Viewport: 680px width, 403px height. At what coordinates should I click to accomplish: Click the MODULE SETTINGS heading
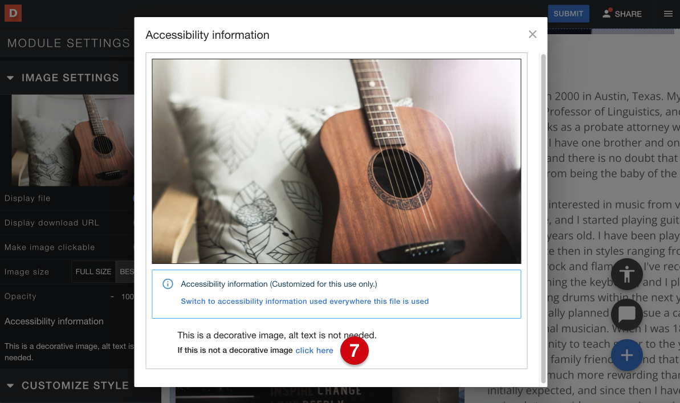click(68, 43)
